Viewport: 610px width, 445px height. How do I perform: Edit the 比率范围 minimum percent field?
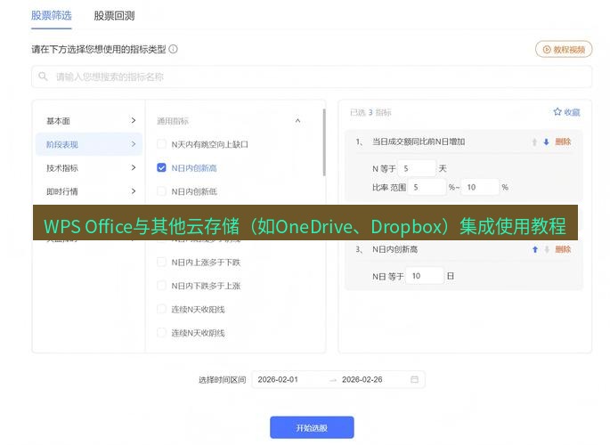point(427,187)
